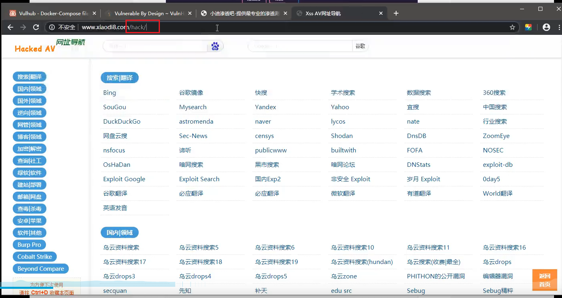
Task: Open the 0day5 link
Action: [491, 179]
